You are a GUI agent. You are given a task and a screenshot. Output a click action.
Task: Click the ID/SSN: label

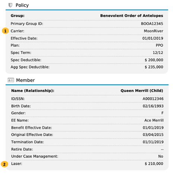pyautogui.click(x=18, y=99)
